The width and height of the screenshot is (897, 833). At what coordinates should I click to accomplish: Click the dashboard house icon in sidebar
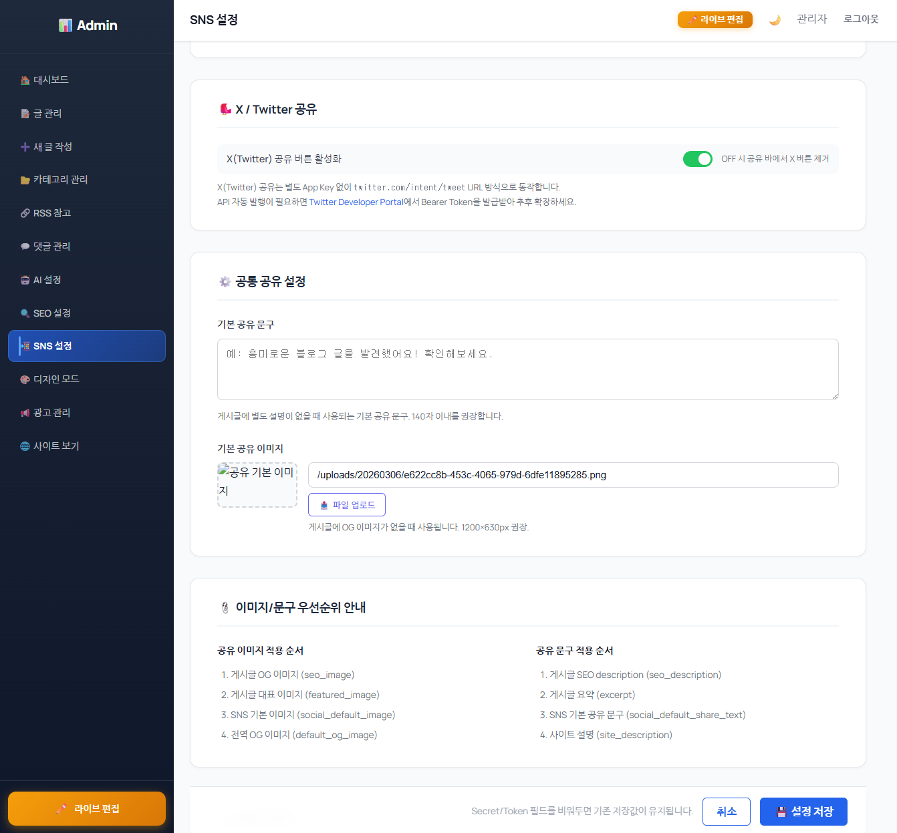25,80
